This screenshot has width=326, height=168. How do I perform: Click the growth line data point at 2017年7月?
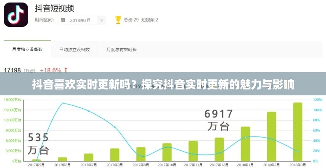(89, 111)
